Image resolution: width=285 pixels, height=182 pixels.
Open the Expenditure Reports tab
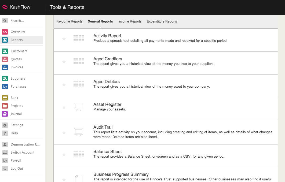(x=162, y=21)
